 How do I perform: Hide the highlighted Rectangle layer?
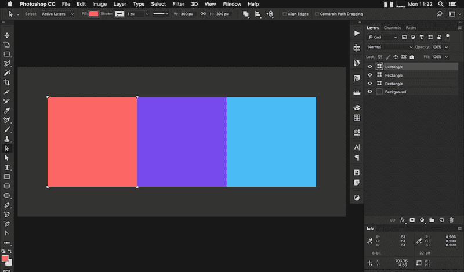coord(369,67)
